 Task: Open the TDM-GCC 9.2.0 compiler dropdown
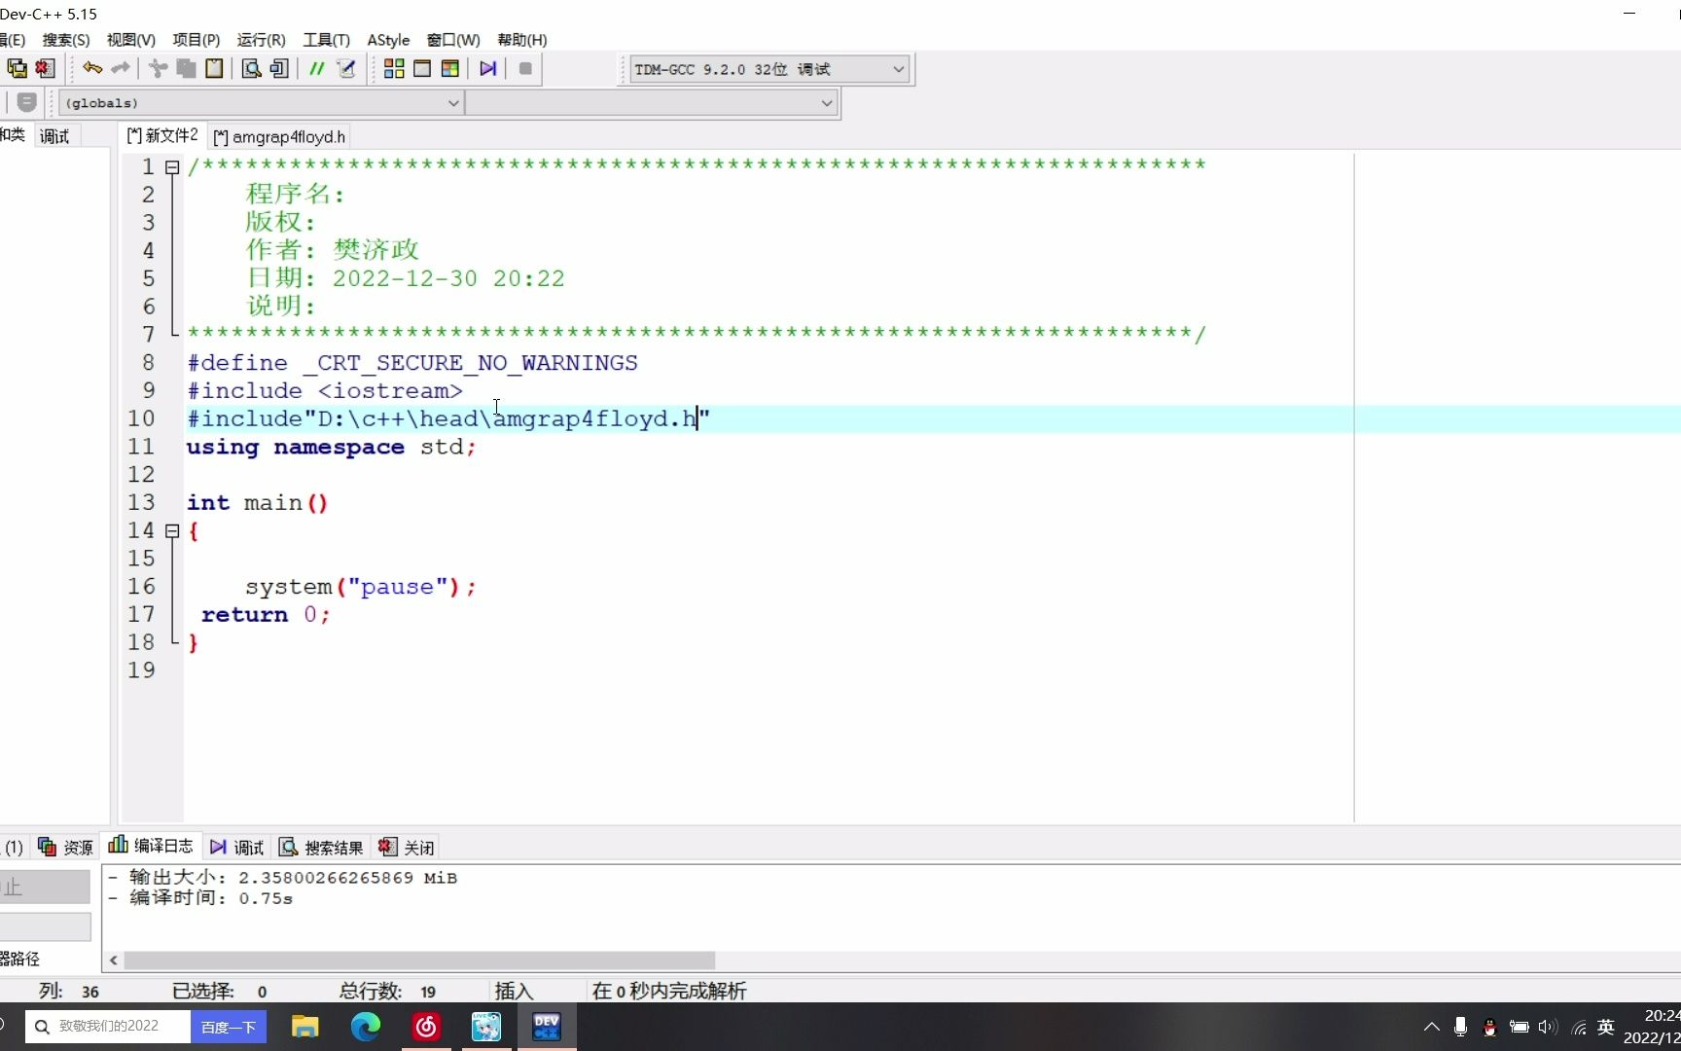click(x=769, y=69)
